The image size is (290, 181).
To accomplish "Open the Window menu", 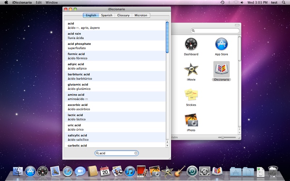I will (51, 3).
